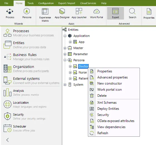Open the Properties ribbon button
156x145 pixels.
149,14
